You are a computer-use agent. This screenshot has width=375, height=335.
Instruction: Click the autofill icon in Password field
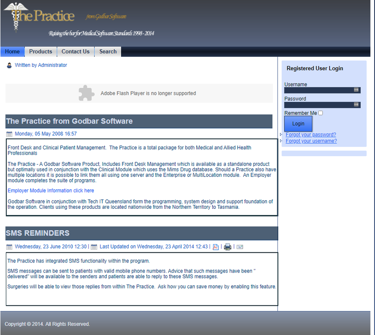356,104
